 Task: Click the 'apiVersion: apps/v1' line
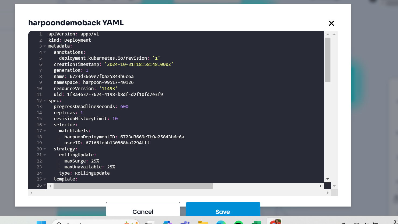[74, 34]
